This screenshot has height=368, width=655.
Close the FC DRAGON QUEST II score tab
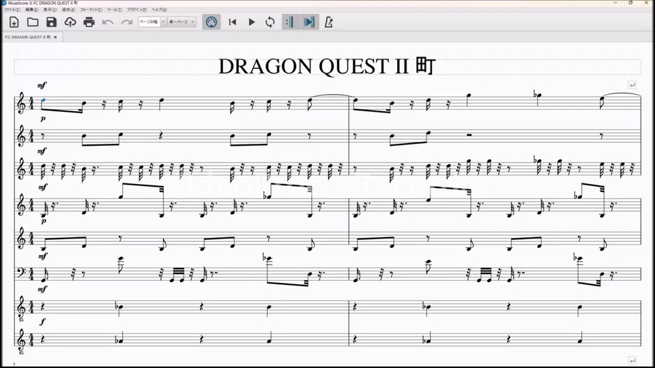[55, 37]
